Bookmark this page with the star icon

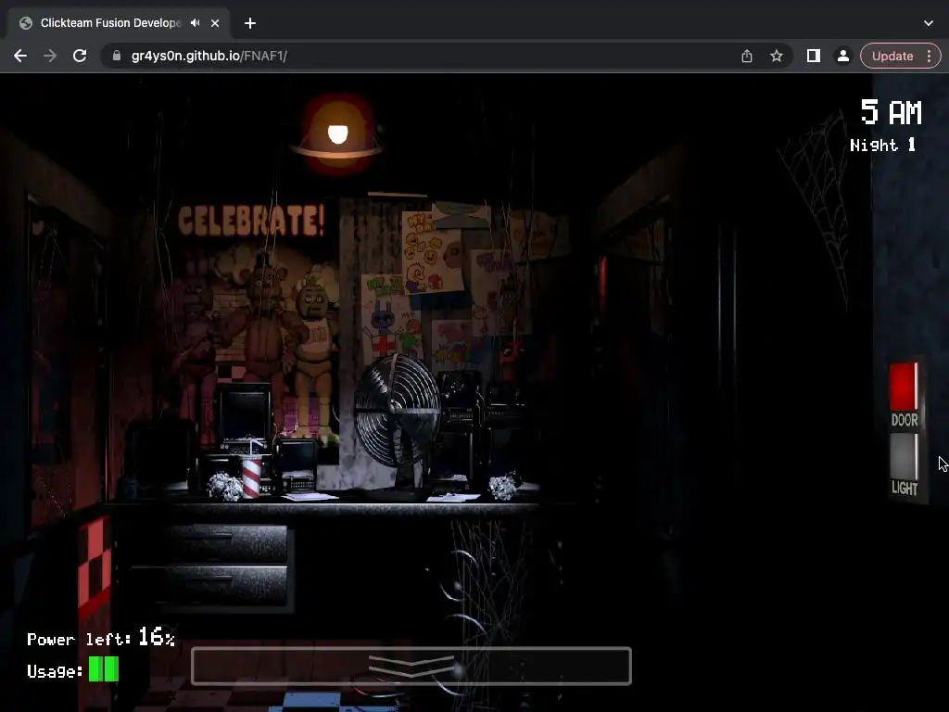tap(777, 56)
